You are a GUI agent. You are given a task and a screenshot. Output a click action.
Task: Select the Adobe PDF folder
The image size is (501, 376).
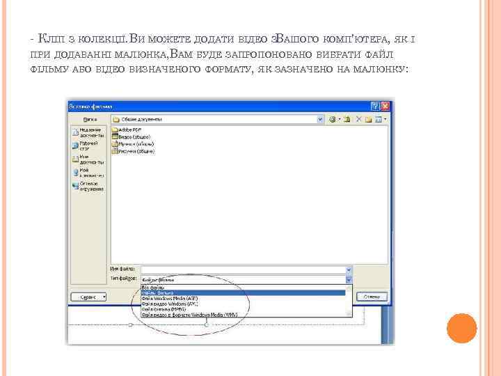click(x=127, y=130)
